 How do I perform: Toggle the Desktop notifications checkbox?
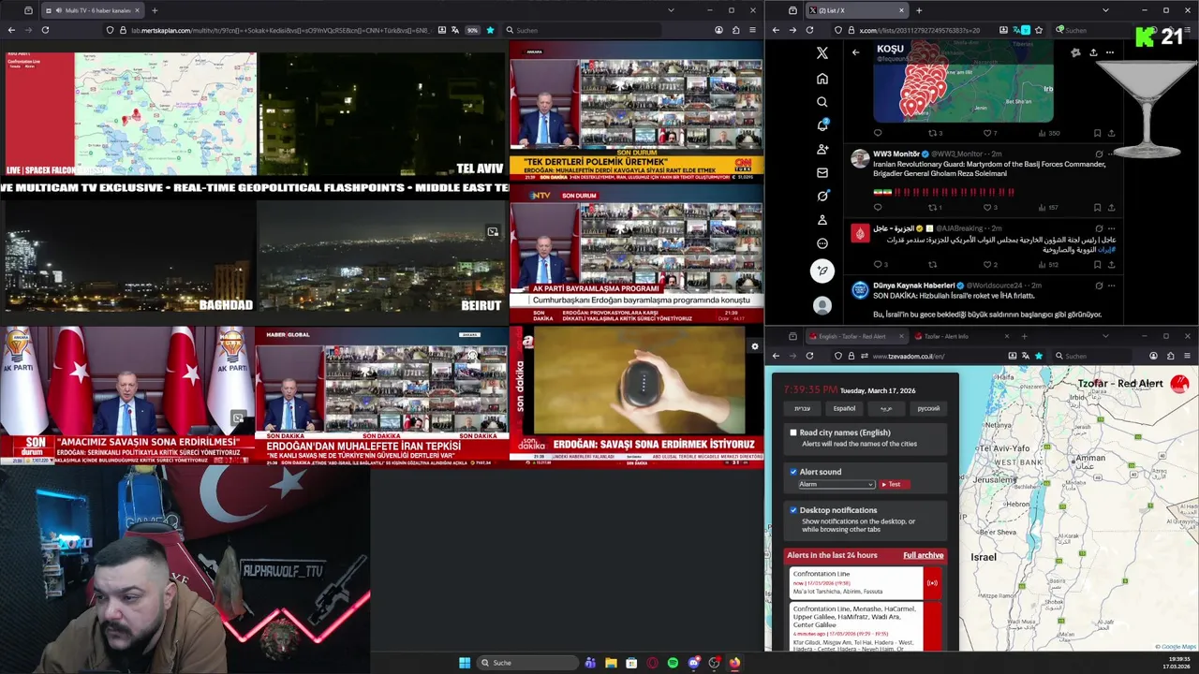pos(793,510)
